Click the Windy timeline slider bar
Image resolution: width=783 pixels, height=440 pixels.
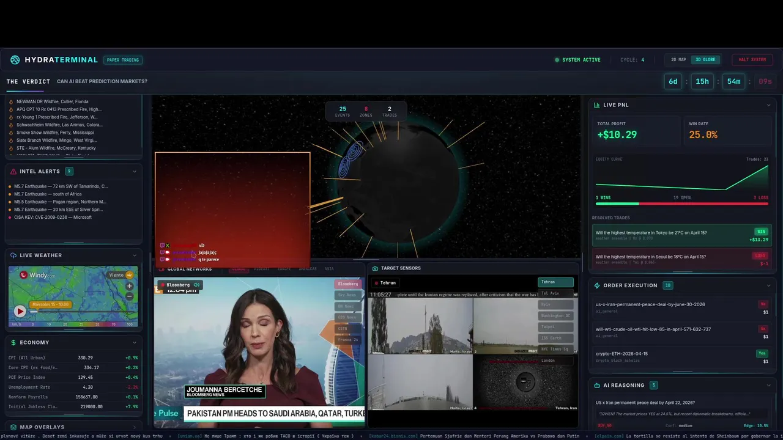point(83,311)
